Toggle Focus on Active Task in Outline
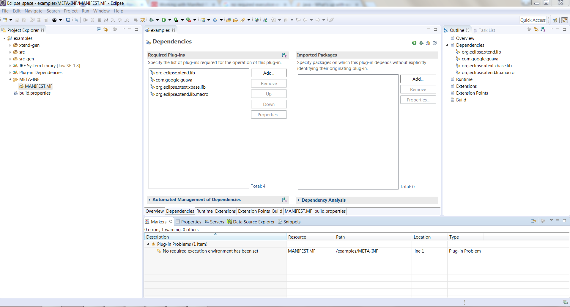Image resolution: width=570 pixels, height=307 pixels. point(529,29)
